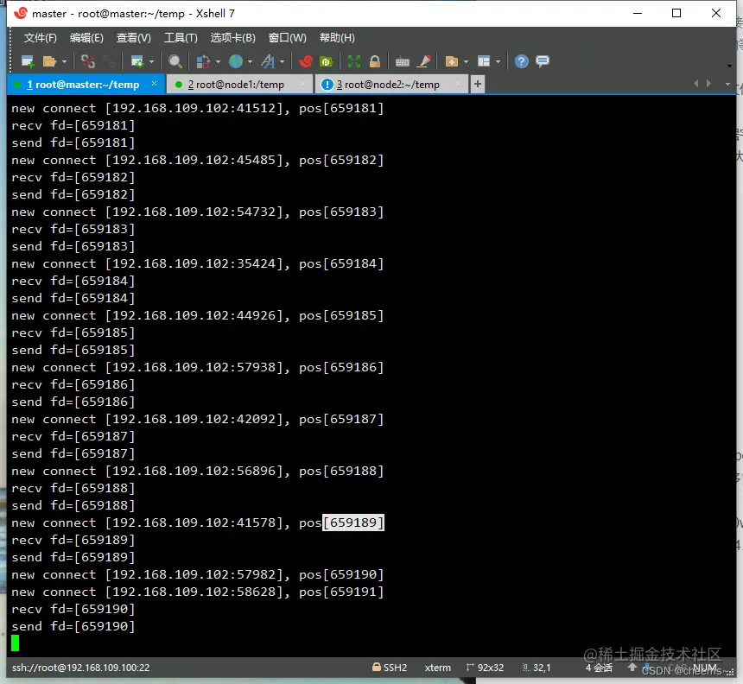
Task: Click the red Xshell swirl icon
Action: click(x=306, y=61)
